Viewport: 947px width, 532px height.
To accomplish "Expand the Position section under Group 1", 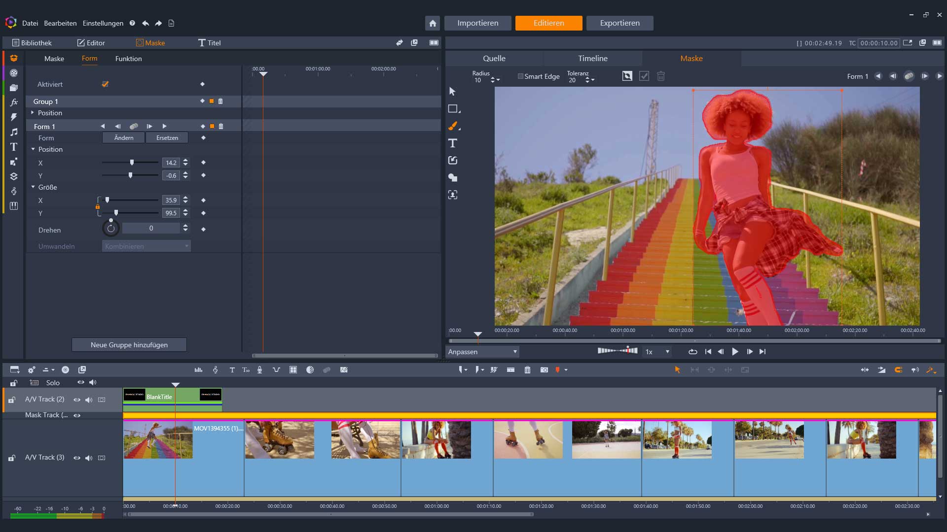I will [x=33, y=113].
